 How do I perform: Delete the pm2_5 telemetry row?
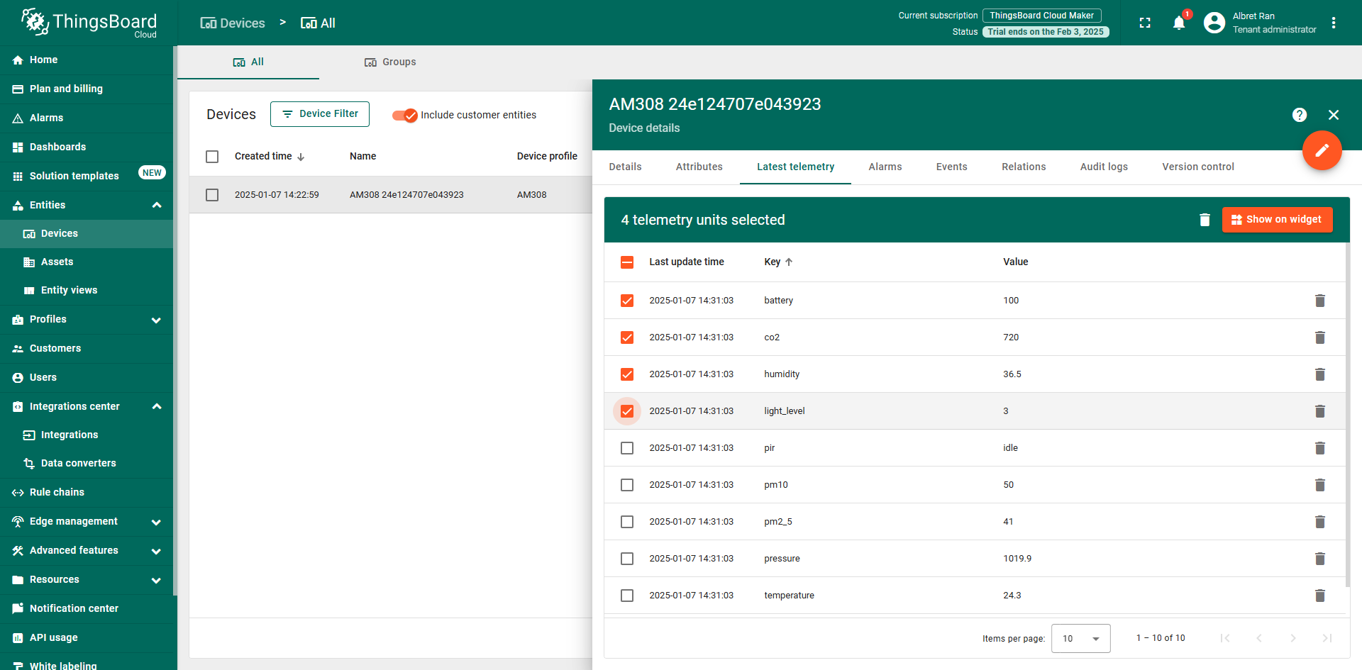point(1320,522)
